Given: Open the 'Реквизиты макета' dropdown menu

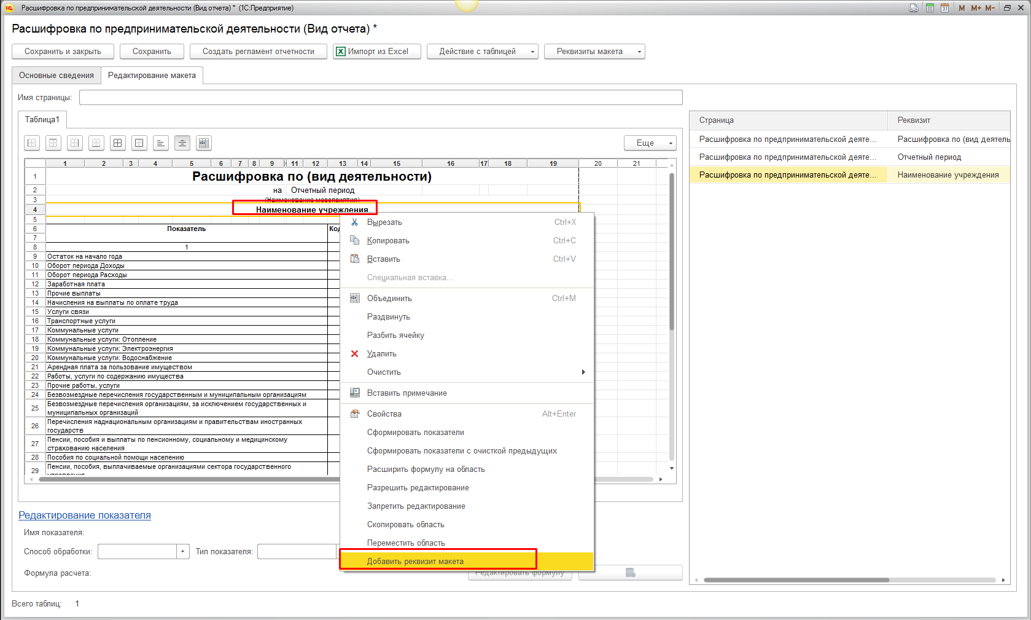Looking at the screenshot, I should pos(594,52).
